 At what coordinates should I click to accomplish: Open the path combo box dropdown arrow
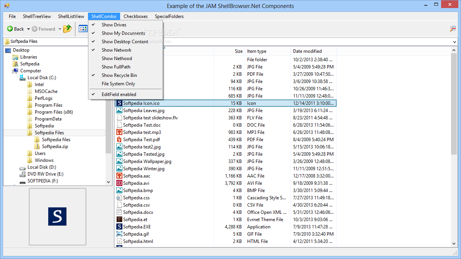pos(454,42)
